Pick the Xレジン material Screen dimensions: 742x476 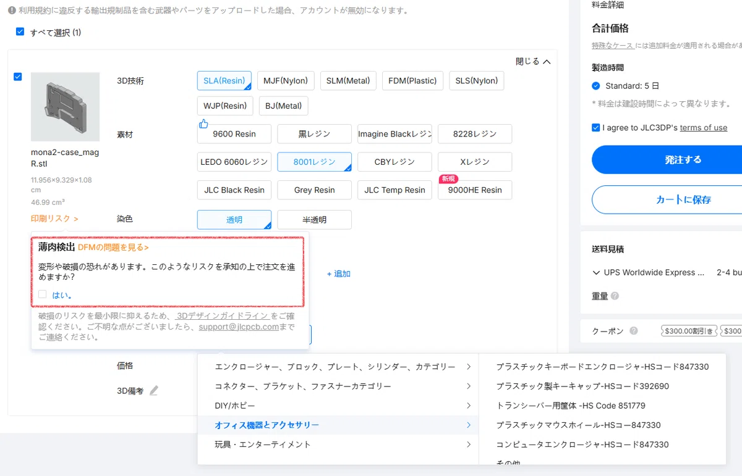pos(475,162)
